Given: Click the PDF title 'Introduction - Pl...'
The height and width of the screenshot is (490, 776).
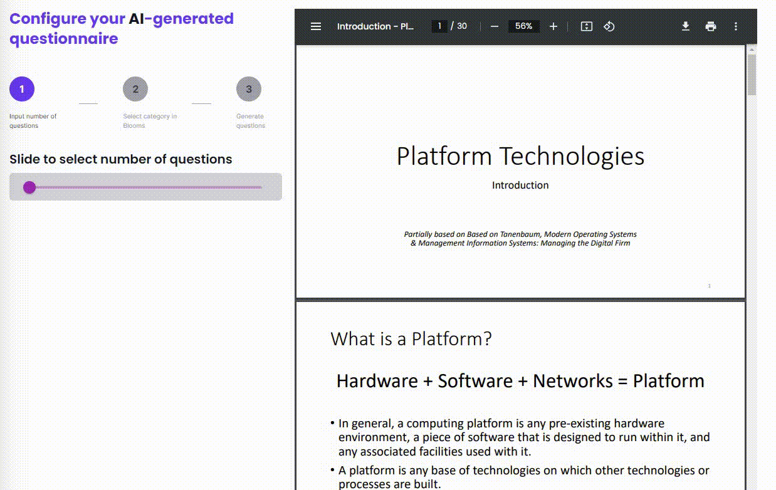Looking at the screenshot, I should click(375, 26).
